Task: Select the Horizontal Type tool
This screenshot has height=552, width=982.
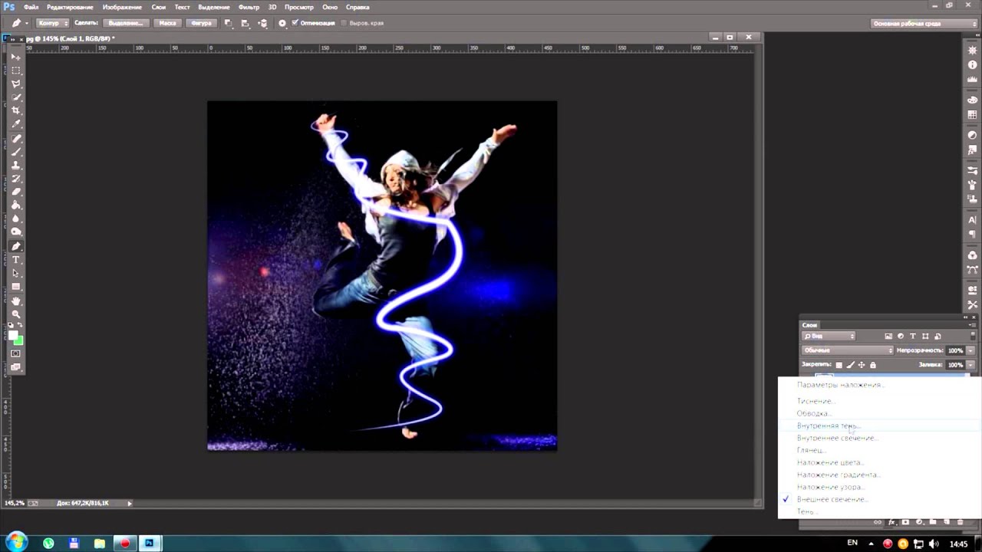Action: (x=16, y=260)
